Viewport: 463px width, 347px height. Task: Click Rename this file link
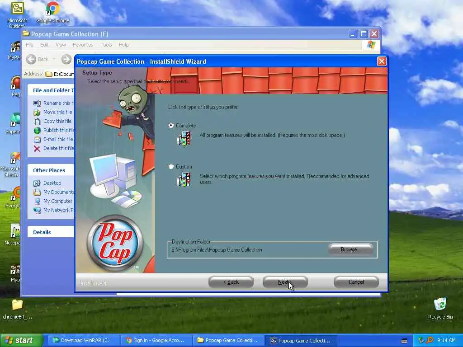(59, 103)
